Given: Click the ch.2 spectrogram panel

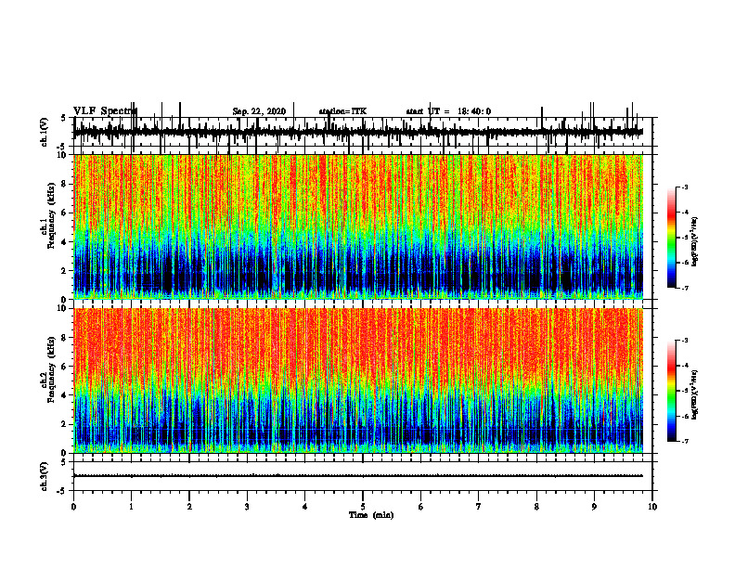Looking at the screenshot, I should (357, 381).
